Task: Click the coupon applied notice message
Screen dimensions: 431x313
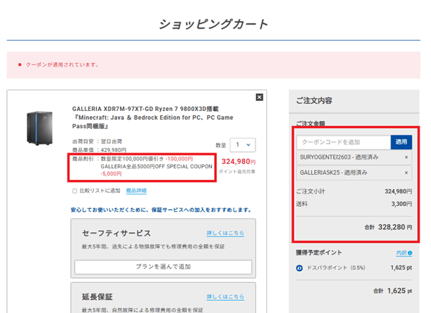Action: click(62, 64)
